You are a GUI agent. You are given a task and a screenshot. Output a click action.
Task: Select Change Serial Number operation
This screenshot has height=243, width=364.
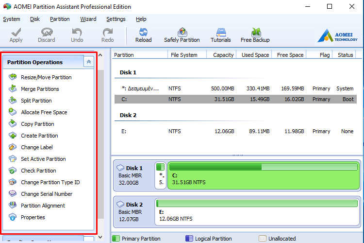[47, 194]
